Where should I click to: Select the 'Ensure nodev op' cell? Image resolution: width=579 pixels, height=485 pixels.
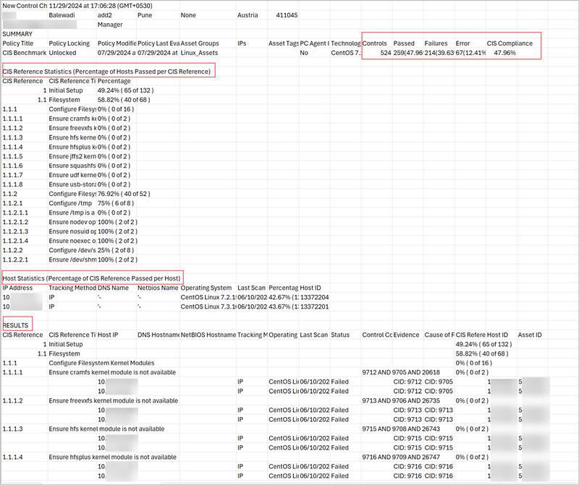pyautogui.click(x=72, y=222)
